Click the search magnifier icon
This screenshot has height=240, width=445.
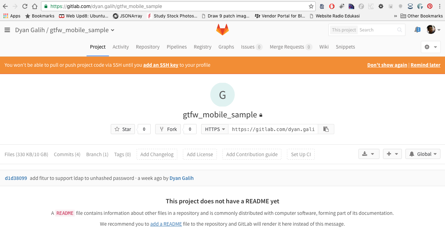[x=399, y=30]
